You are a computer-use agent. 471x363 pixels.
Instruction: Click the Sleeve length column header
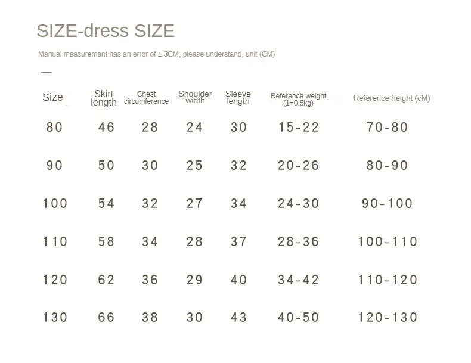pos(238,97)
